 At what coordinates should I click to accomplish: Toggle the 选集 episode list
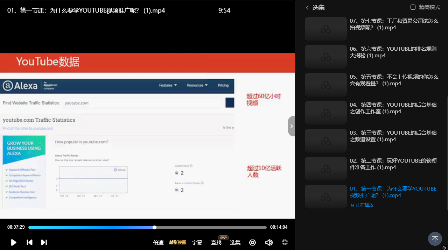pos(235,242)
